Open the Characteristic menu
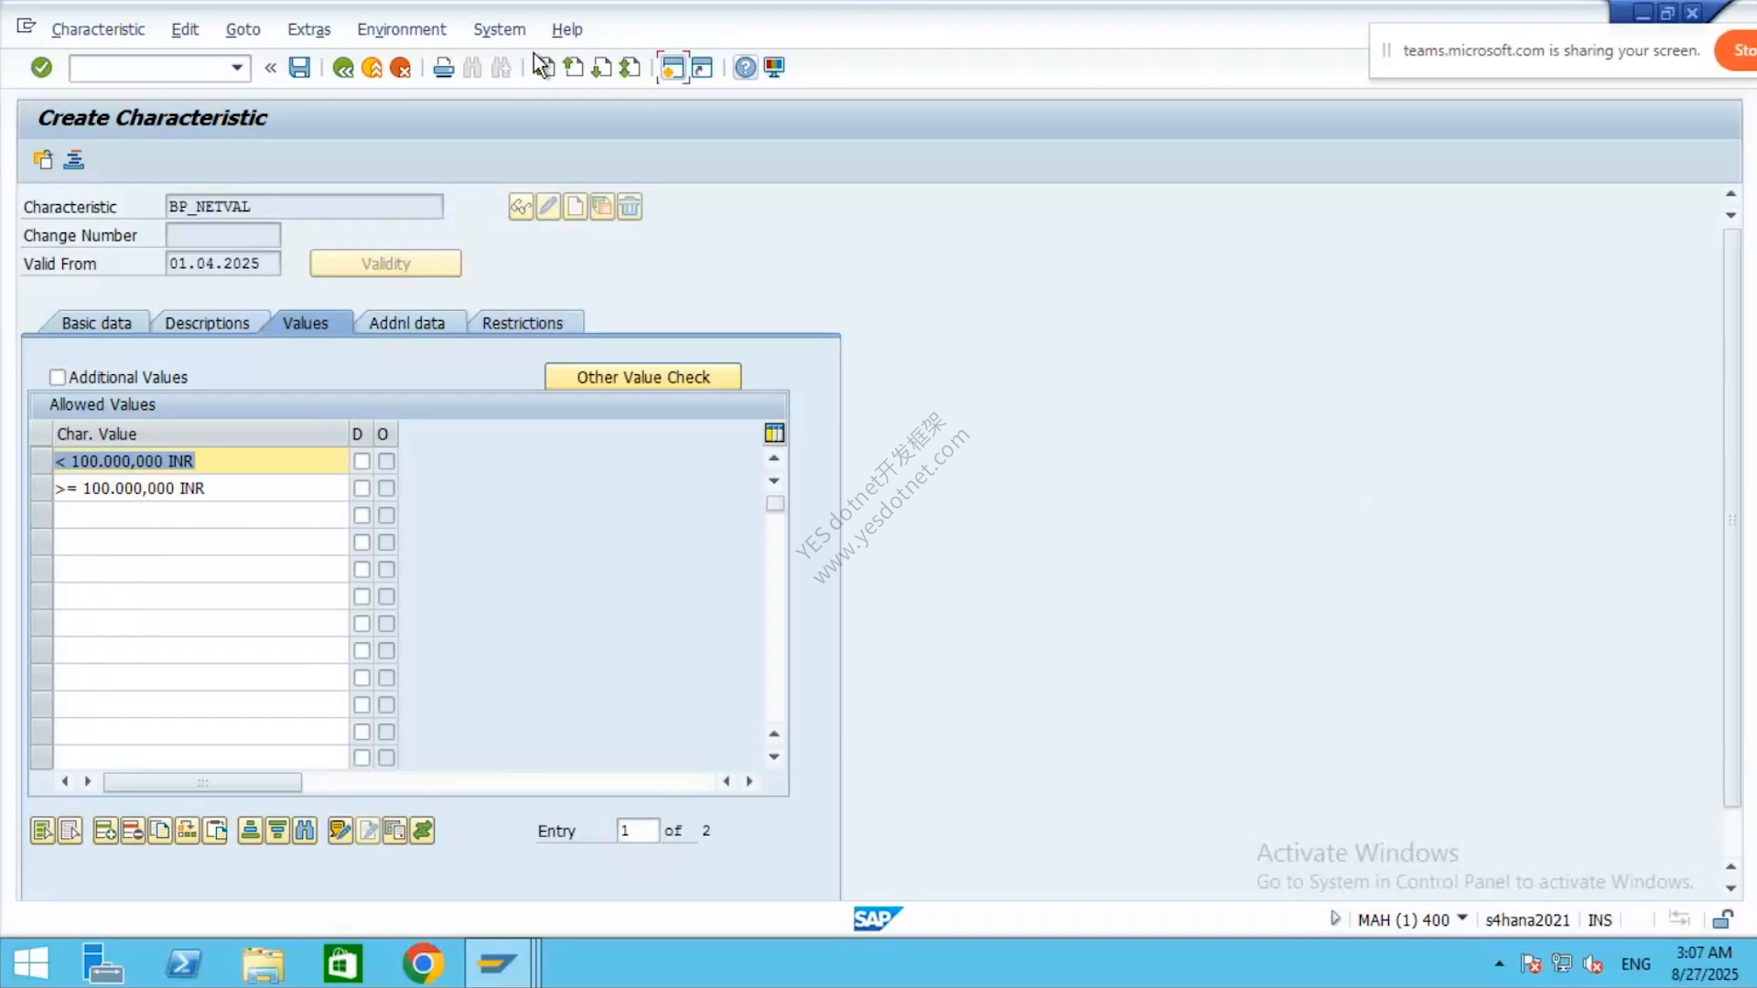This screenshot has width=1757, height=988. point(98,29)
